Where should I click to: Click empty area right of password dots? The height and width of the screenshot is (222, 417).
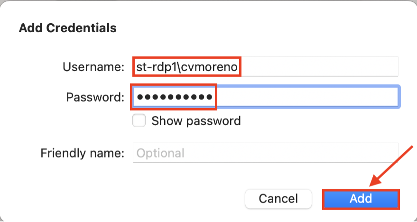304,97
